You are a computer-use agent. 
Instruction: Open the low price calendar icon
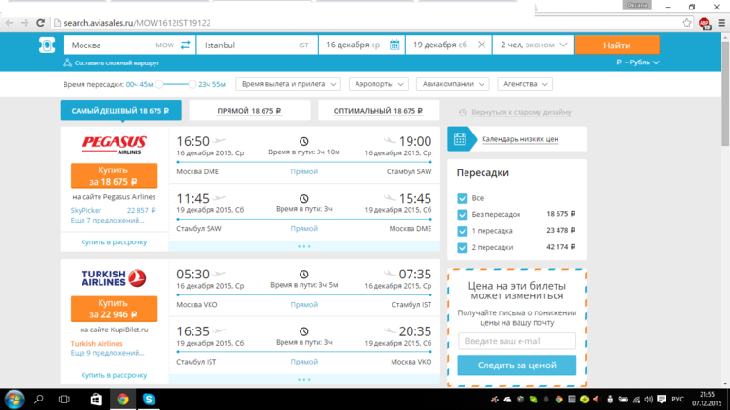pos(460,139)
